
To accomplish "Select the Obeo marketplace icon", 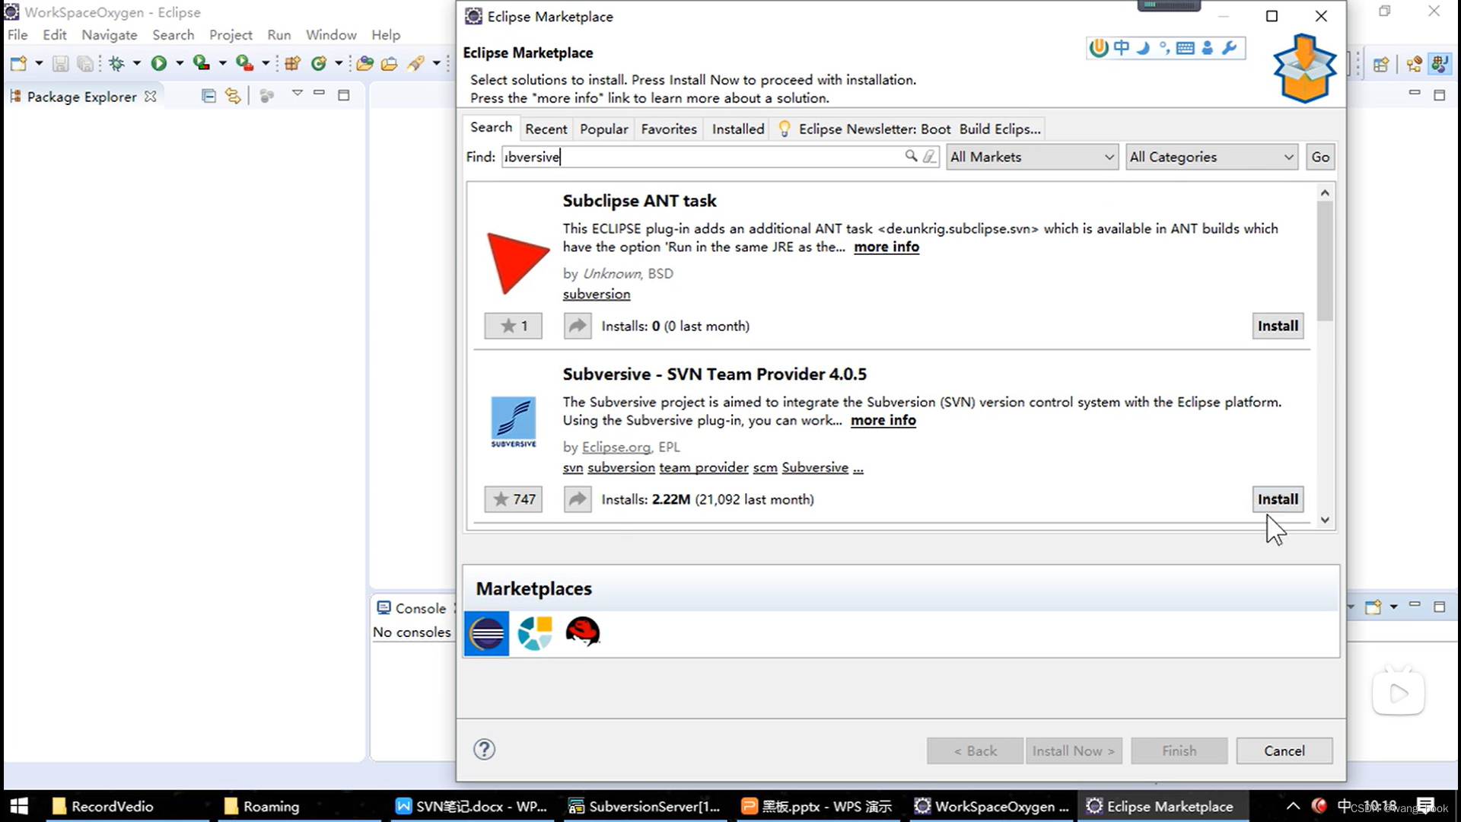I will coord(534,633).
